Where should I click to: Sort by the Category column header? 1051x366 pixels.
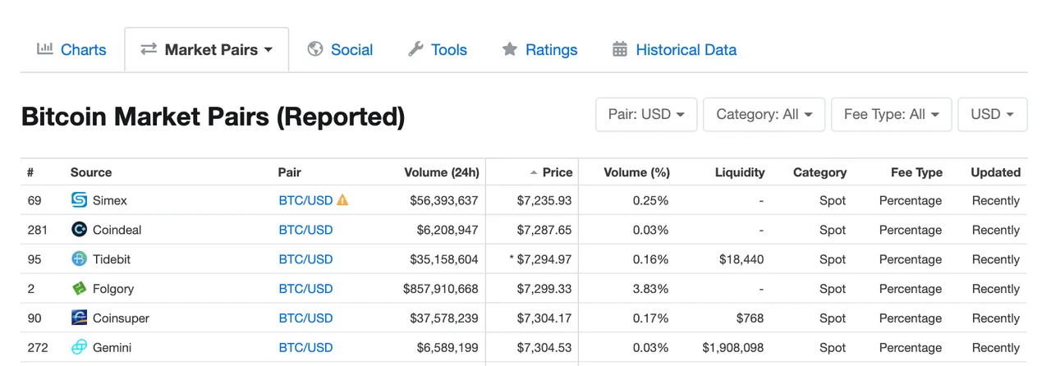coord(819,172)
